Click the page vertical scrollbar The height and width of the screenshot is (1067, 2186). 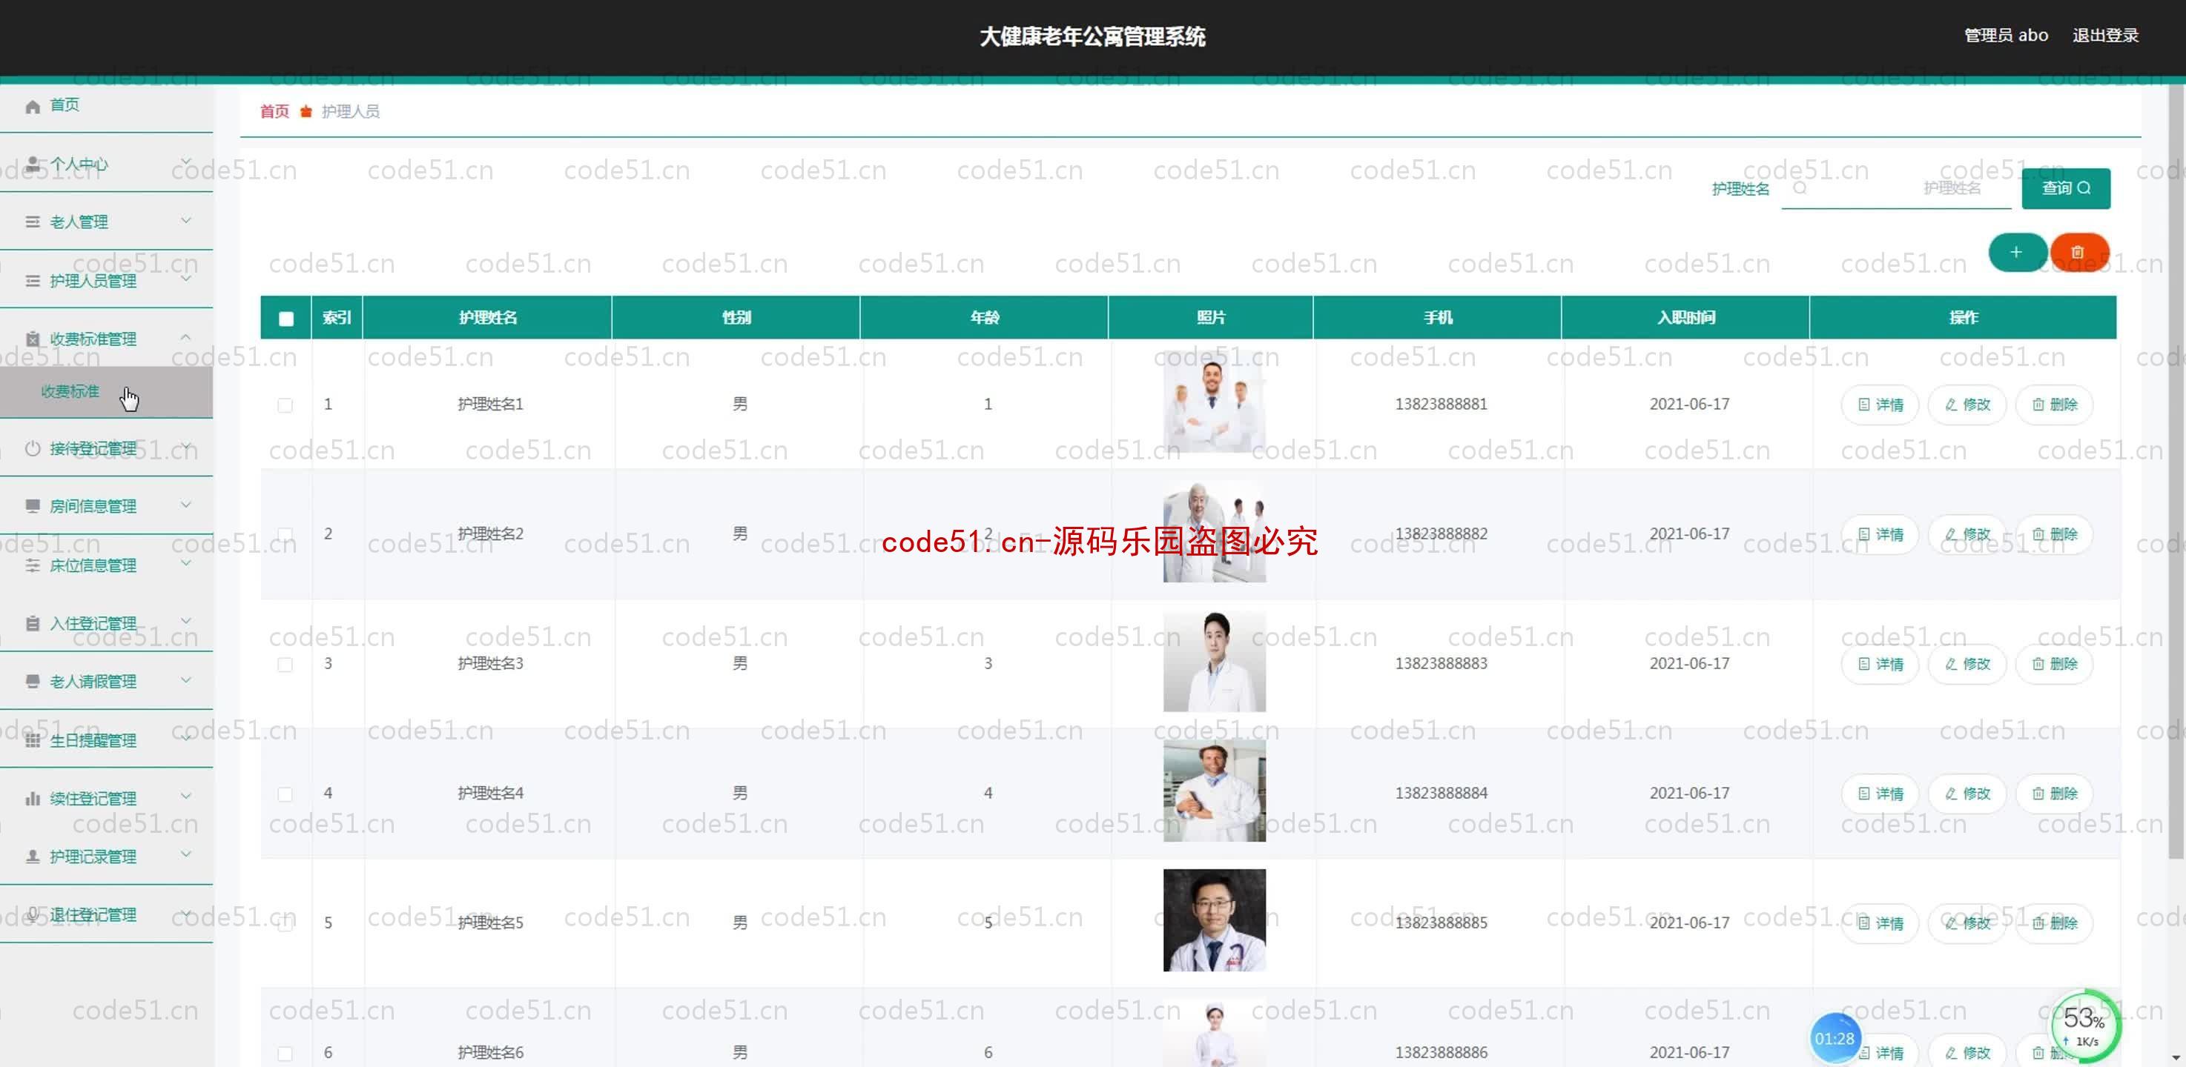tap(2178, 471)
